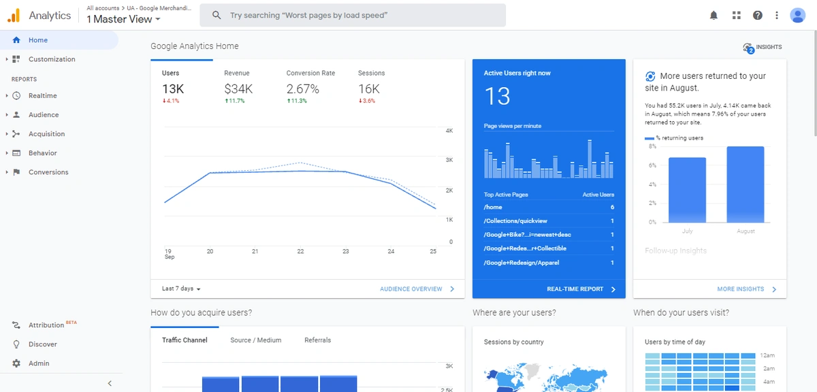Open the Last 7 days date range selector
The height and width of the screenshot is (392, 817).
pos(179,289)
